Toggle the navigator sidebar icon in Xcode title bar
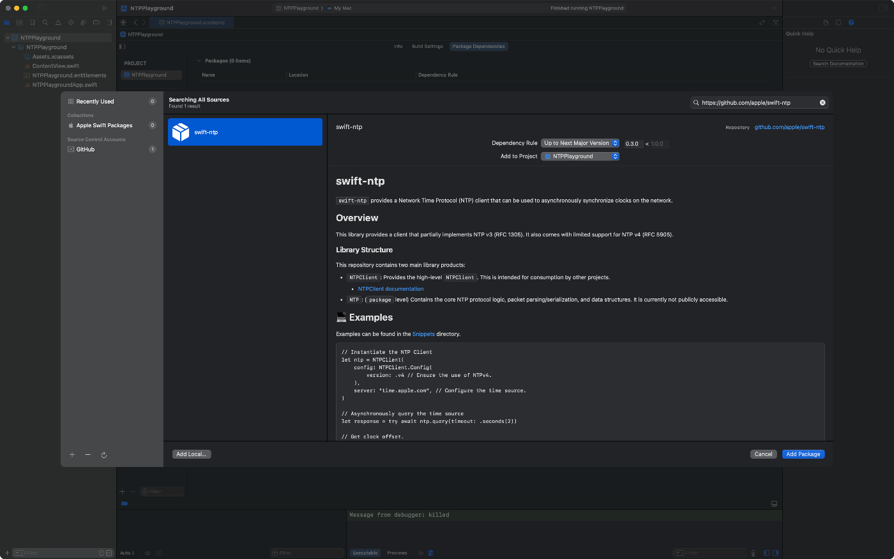The width and height of the screenshot is (894, 559). tap(42, 8)
